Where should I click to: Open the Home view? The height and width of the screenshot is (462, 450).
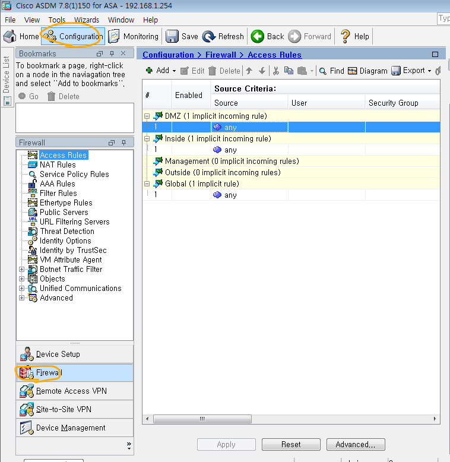tap(21, 36)
